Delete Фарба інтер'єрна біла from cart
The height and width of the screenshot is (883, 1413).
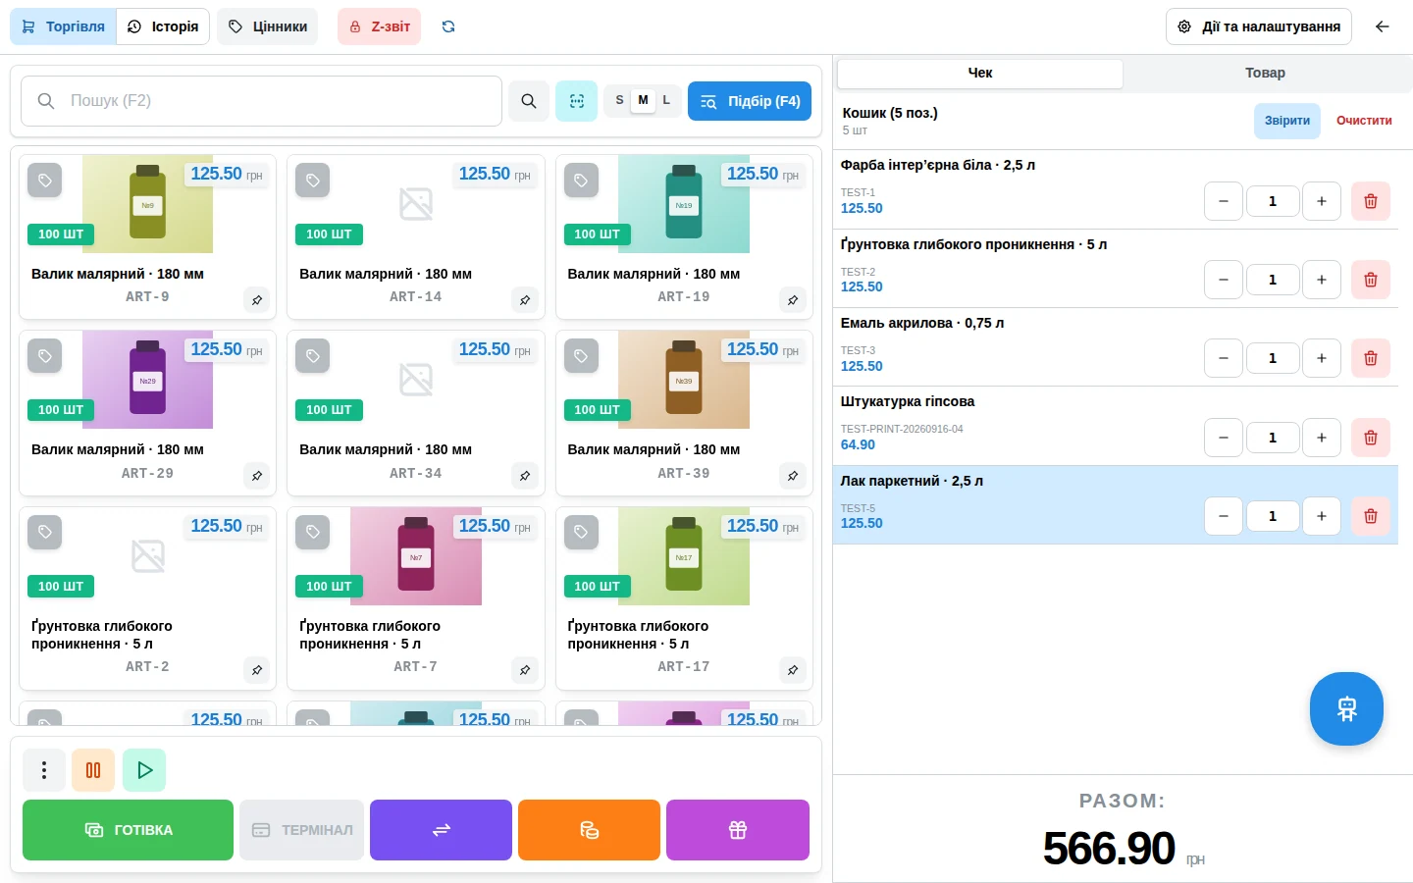(1371, 201)
